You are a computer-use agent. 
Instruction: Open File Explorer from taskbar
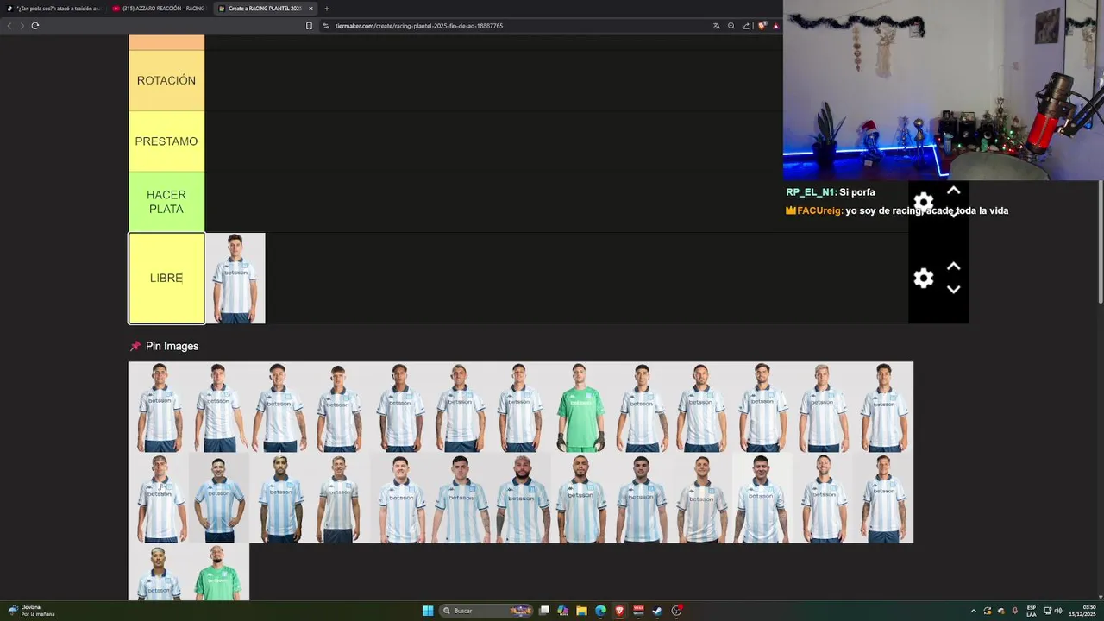pos(581,611)
